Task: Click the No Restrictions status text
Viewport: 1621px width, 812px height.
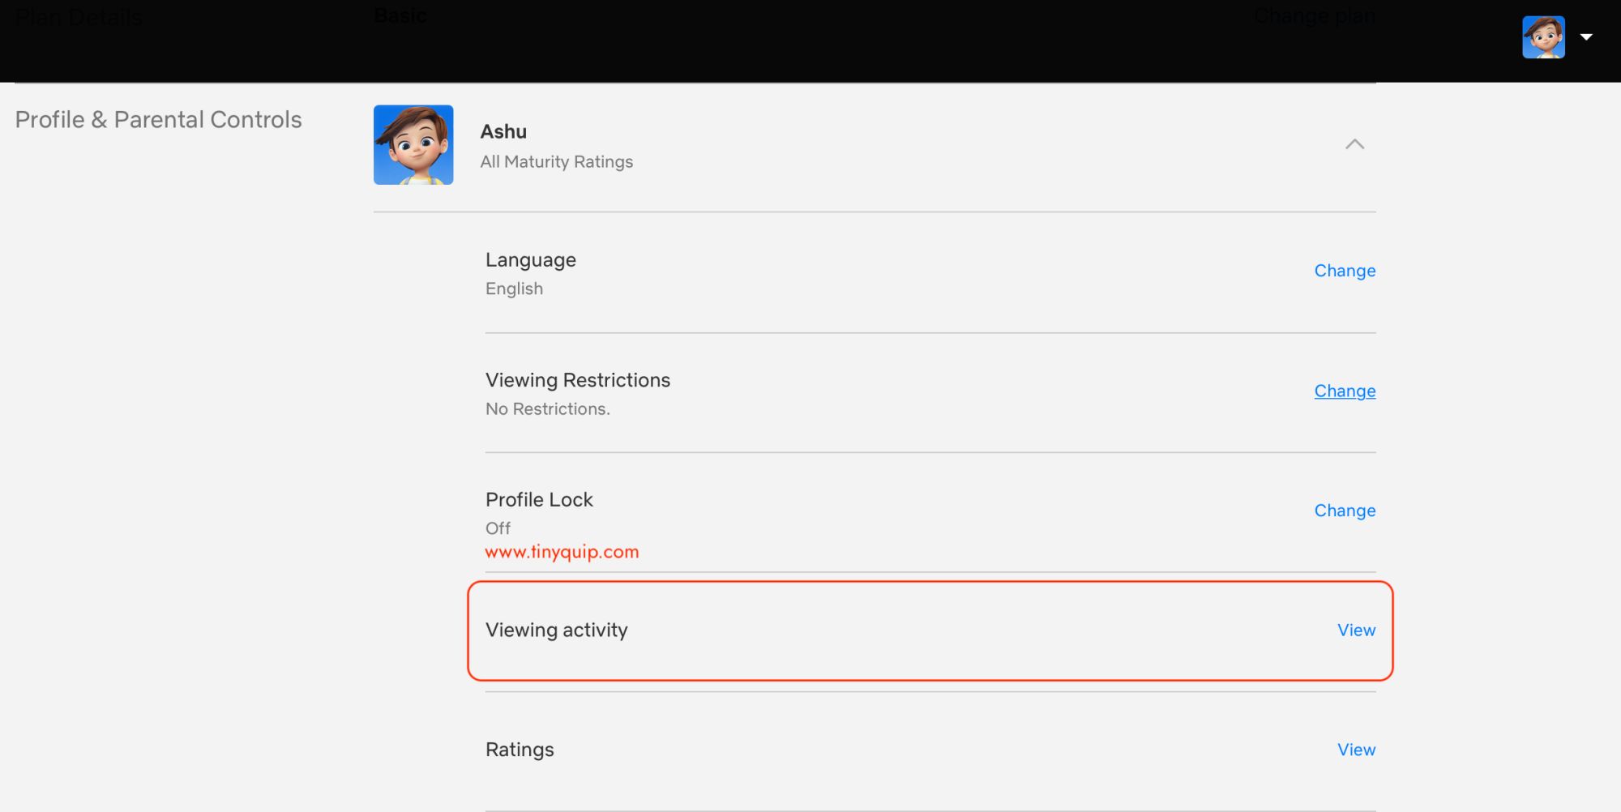Action: 547,408
